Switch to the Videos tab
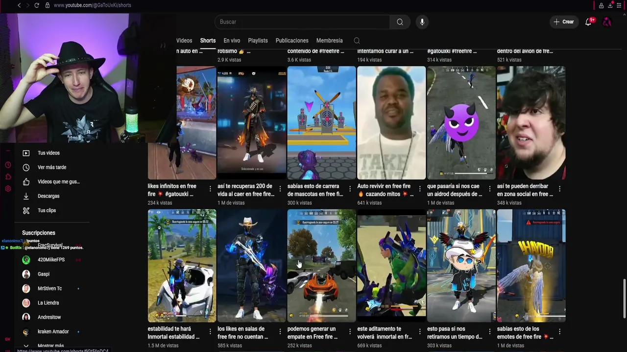627x352 pixels. pyautogui.click(x=184, y=41)
